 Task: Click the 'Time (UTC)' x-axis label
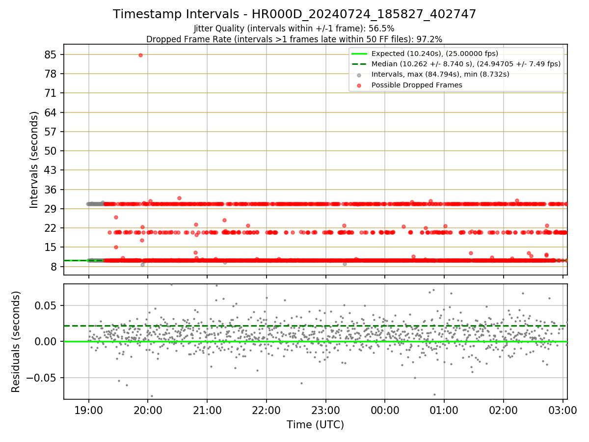(315, 424)
